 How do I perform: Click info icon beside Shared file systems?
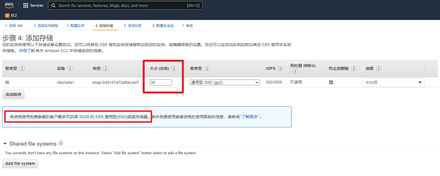(61, 143)
